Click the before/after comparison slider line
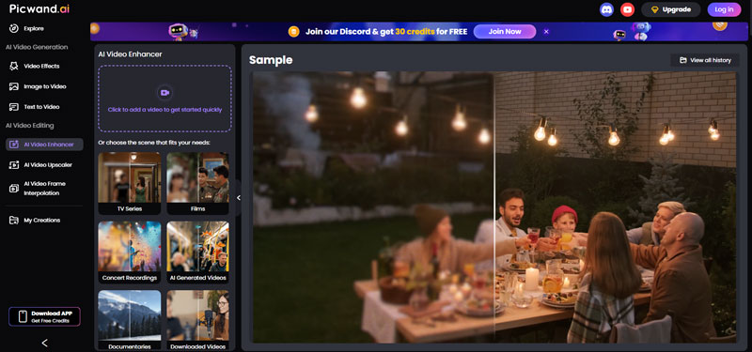Image resolution: width=752 pixels, height=352 pixels. (494, 207)
